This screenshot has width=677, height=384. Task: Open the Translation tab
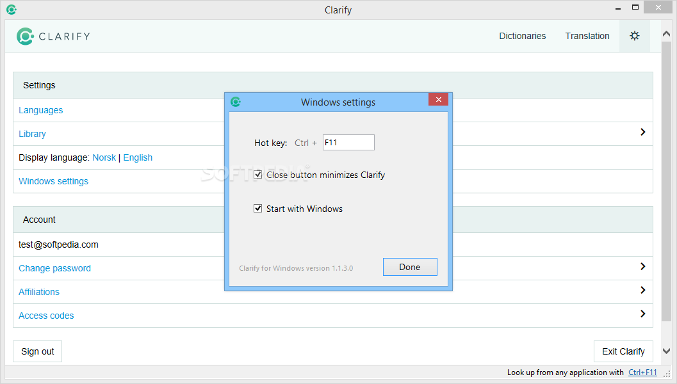pos(587,36)
